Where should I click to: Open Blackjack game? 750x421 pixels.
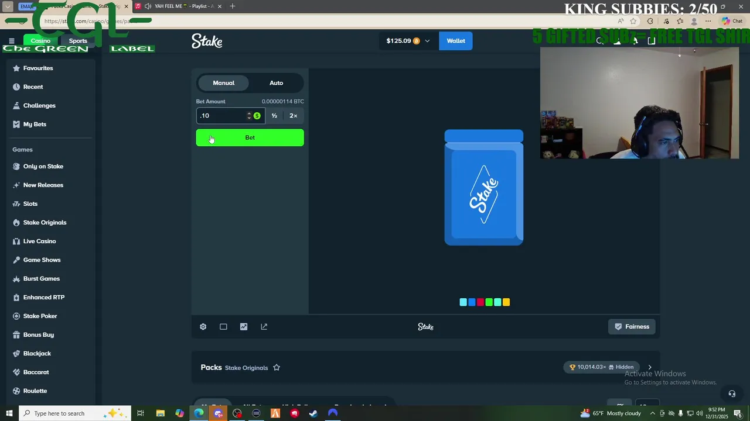37,353
